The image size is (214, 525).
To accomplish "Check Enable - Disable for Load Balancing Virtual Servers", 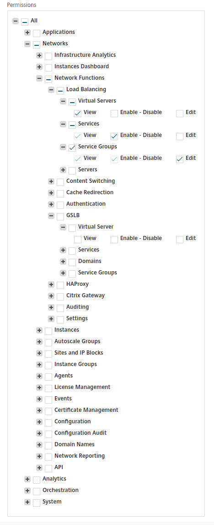I will (x=114, y=114).
